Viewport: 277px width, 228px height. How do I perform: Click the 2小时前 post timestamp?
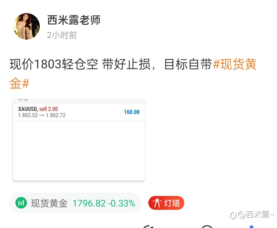62,35
